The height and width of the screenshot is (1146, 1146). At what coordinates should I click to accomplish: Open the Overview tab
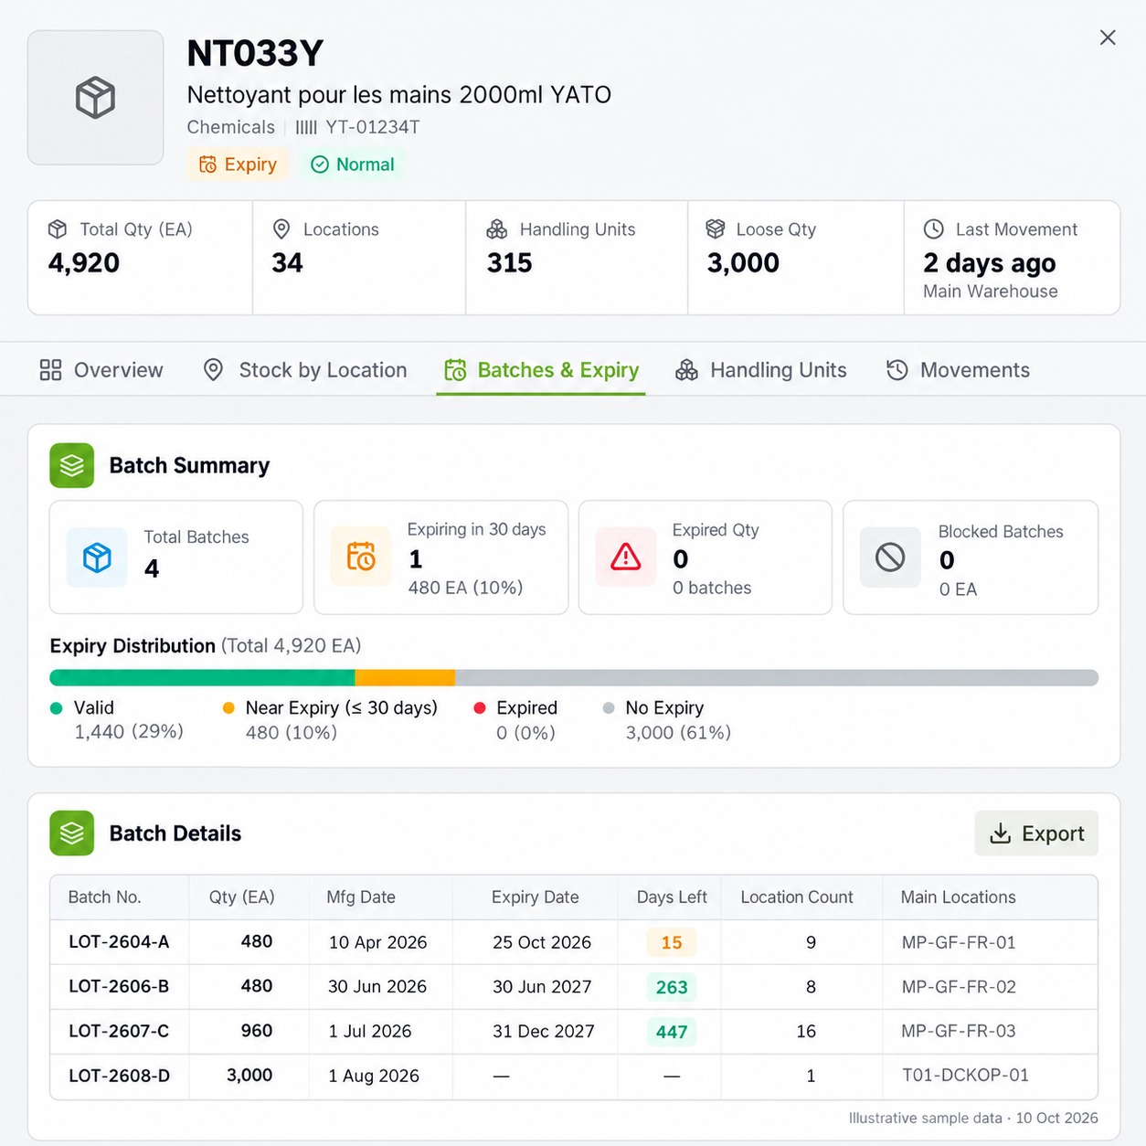pos(101,370)
